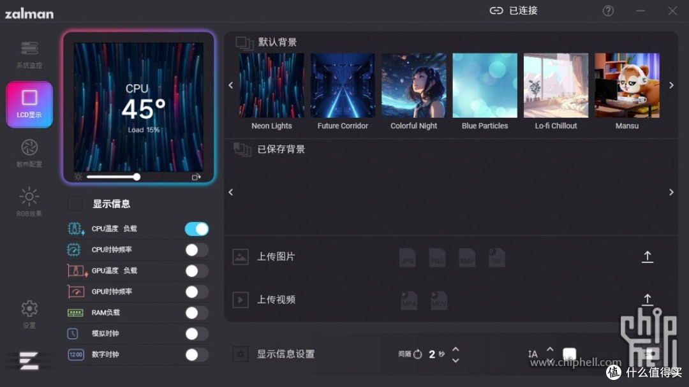Click the text size IA icon

(533, 354)
